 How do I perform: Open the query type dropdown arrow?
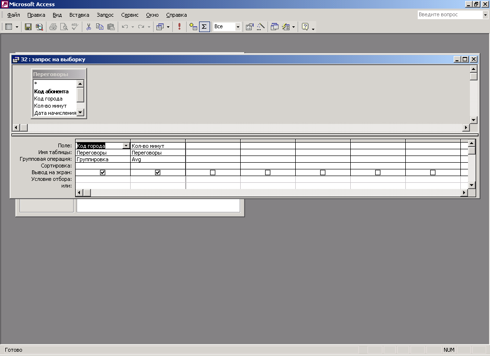[x=168, y=27]
